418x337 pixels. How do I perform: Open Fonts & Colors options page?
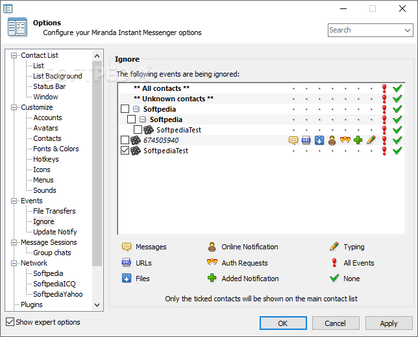56,149
